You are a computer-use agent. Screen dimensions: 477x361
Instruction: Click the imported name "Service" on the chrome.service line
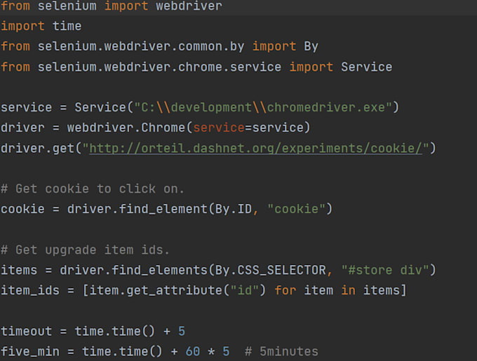click(x=367, y=67)
